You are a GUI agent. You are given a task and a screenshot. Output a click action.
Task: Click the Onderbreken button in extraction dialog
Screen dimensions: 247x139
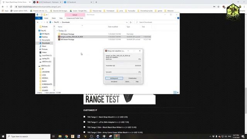click(132, 78)
